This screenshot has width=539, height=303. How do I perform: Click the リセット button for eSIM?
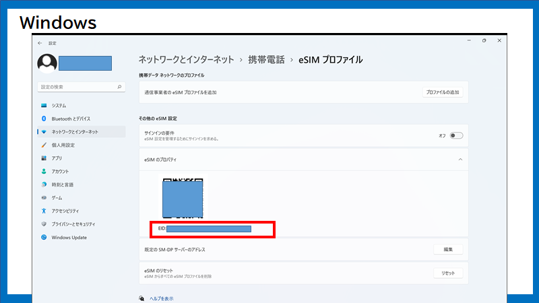click(448, 273)
